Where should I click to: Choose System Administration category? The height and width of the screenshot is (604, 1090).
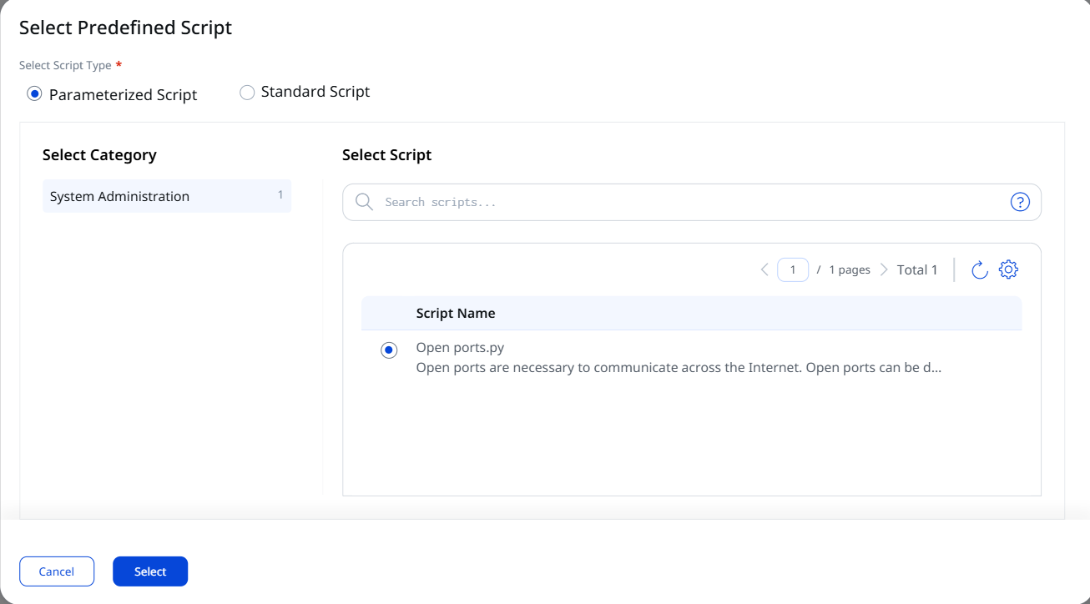click(x=167, y=196)
